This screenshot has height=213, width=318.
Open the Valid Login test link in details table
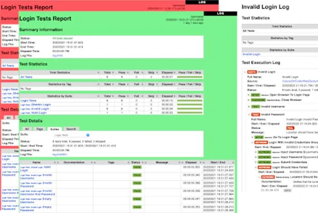pyautogui.click(x=35, y=169)
